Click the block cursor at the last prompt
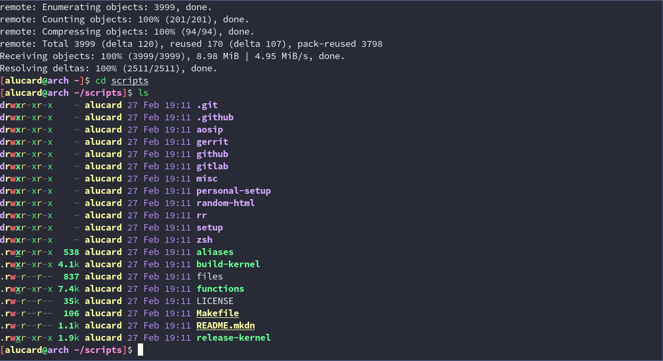Viewport: 663px width, 361px height. pos(140,350)
